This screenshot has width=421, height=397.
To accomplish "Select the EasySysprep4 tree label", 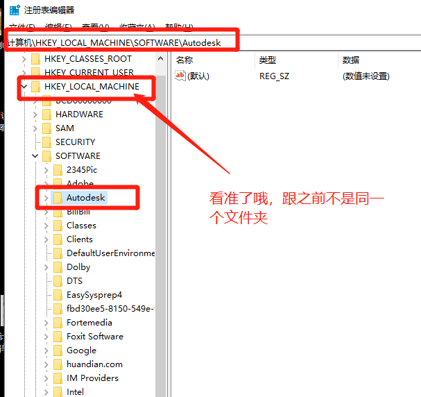I will (x=94, y=295).
